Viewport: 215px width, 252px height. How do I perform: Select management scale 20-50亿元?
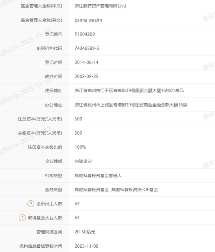coord(85,232)
